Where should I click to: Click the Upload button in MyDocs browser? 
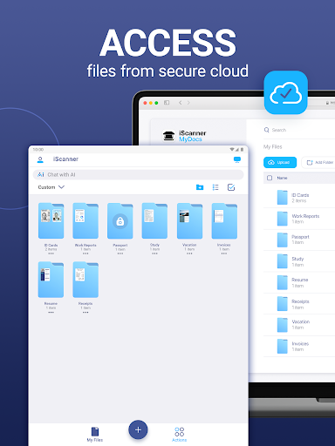[280, 162]
